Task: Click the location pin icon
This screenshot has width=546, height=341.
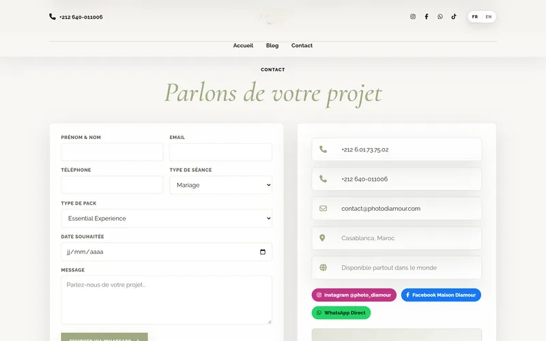Action: point(322,238)
